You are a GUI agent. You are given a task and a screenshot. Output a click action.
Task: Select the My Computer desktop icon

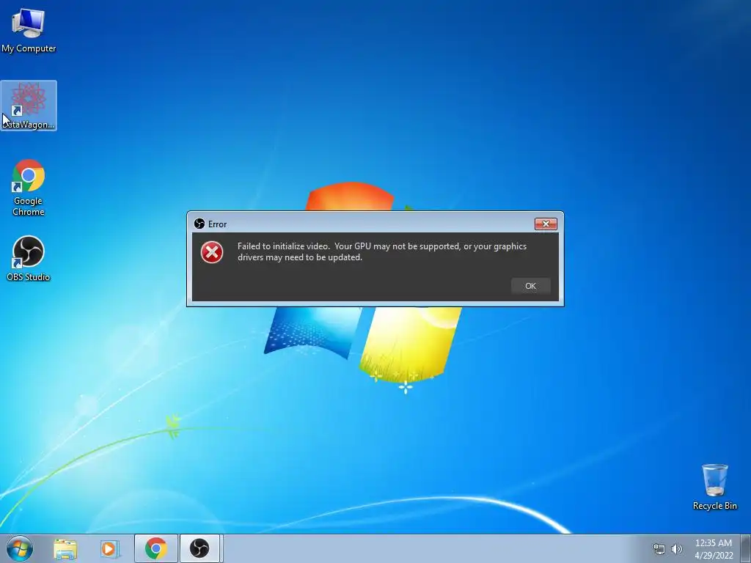tap(29, 29)
